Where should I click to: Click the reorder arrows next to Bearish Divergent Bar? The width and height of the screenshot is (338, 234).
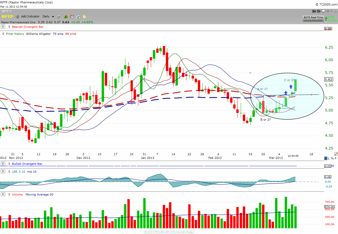[9, 27]
